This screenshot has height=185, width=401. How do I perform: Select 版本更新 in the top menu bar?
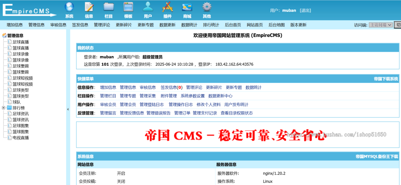click(298, 25)
